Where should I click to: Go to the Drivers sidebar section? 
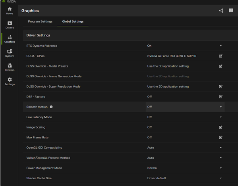[10, 25]
